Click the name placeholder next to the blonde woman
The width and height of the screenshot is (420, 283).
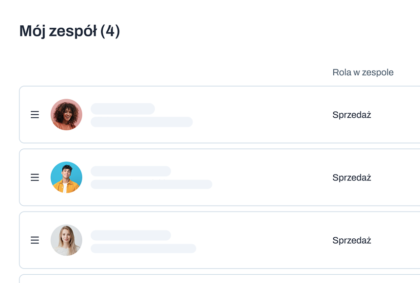pos(131,235)
